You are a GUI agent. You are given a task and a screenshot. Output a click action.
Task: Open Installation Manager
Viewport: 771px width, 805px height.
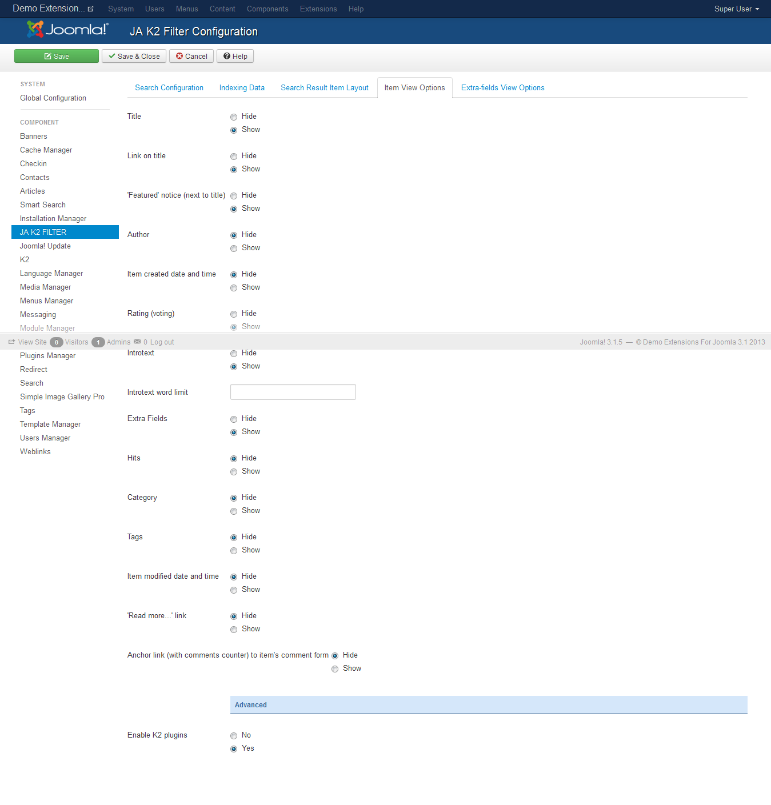pos(53,219)
